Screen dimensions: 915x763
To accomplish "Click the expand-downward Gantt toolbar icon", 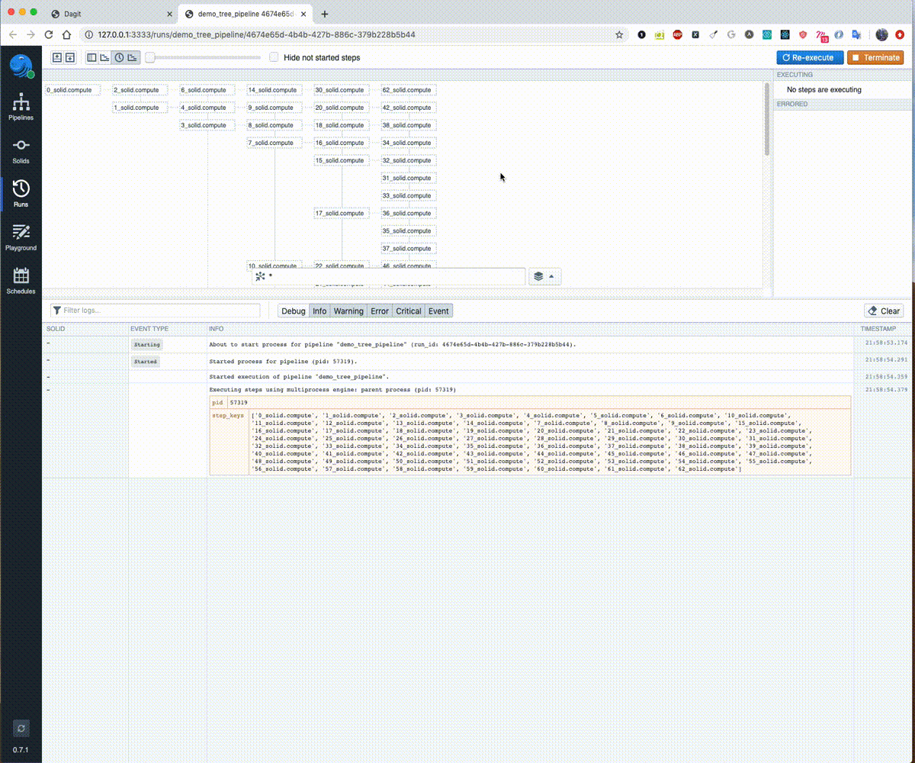I will click(x=69, y=57).
